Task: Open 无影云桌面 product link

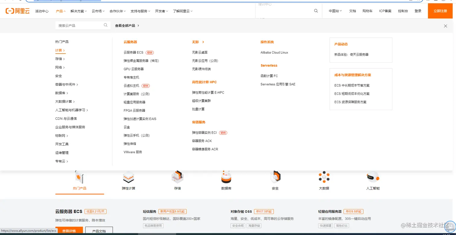Action: 200,52
